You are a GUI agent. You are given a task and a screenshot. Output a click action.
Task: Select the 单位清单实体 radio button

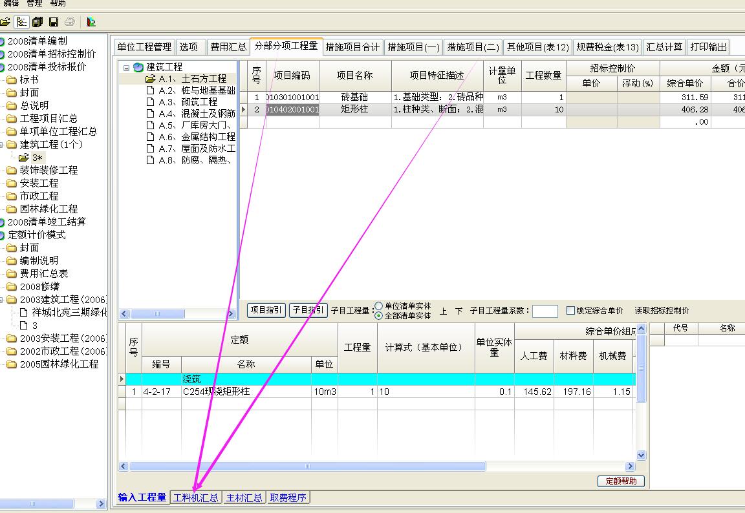pos(379,306)
